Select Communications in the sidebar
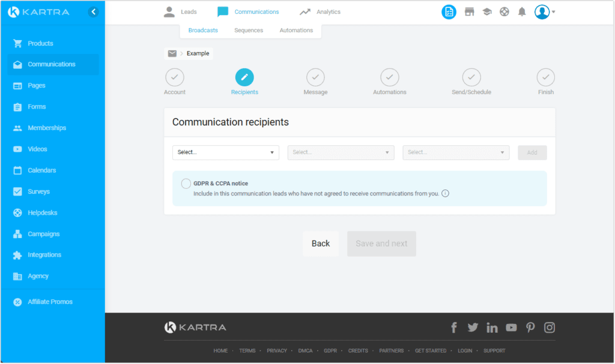 (x=53, y=64)
